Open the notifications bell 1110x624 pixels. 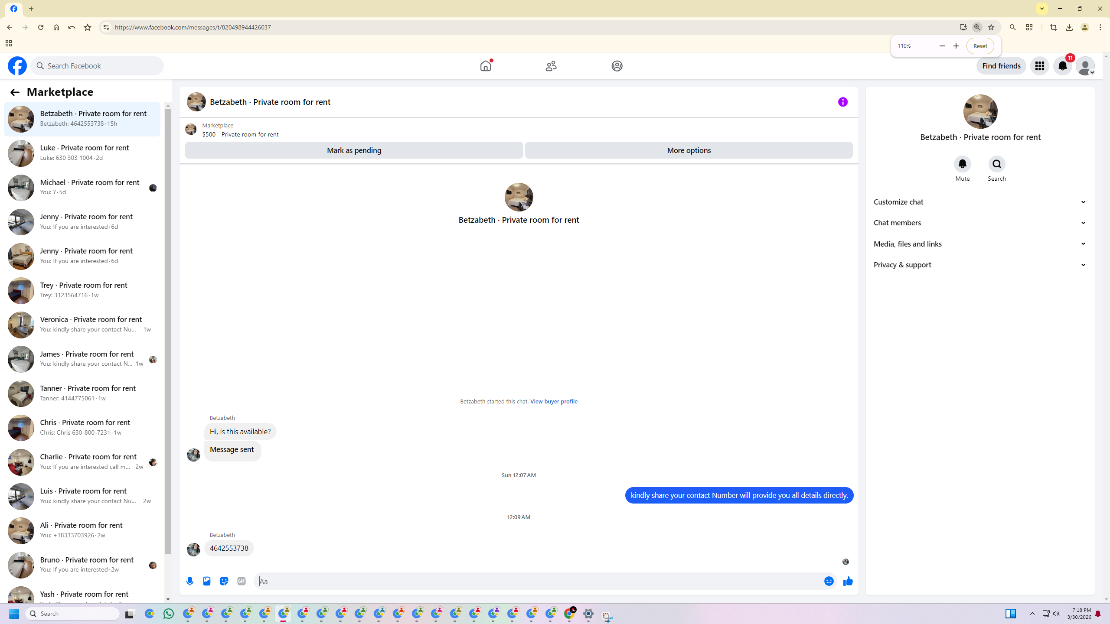click(1062, 66)
